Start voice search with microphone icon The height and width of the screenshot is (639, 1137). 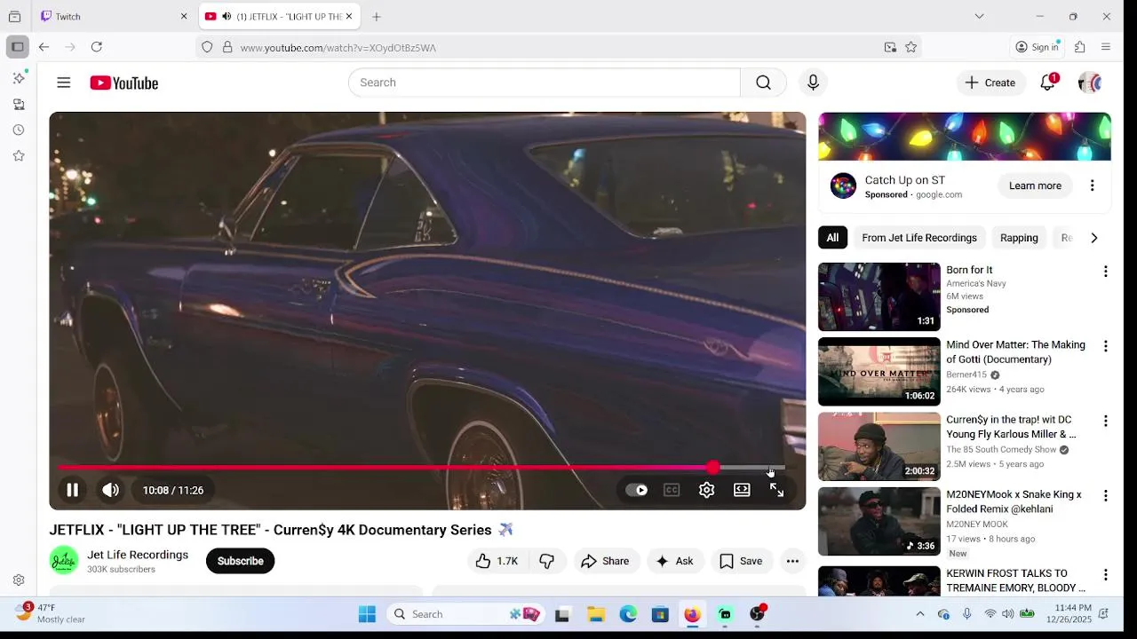813,83
